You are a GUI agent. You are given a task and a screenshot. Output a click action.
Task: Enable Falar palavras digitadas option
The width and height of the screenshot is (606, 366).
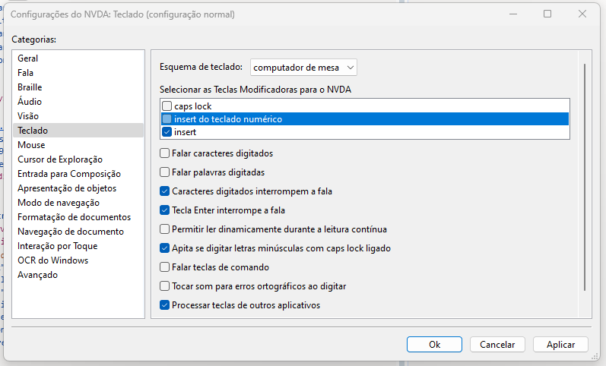[x=165, y=172]
